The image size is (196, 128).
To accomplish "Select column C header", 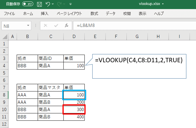I will 51,37.
